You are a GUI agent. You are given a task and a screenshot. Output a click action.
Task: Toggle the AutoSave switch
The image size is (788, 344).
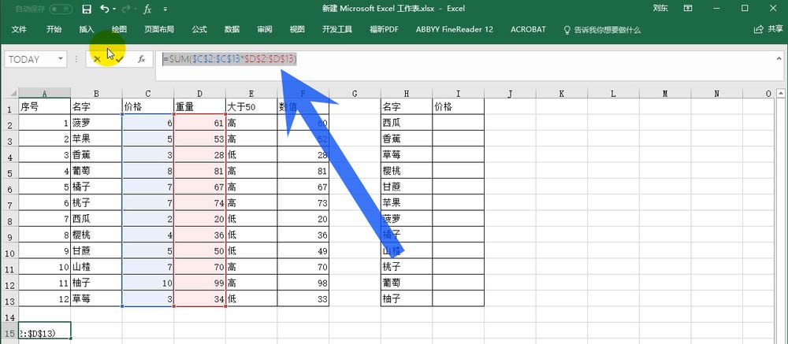(x=61, y=9)
